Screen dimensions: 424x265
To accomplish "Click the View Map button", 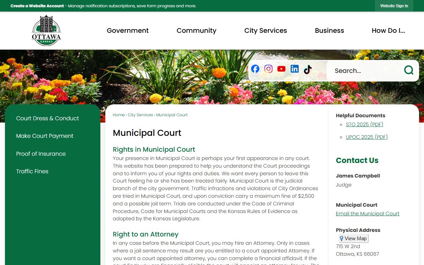I will pyautogui.click(x=353, y=238).
